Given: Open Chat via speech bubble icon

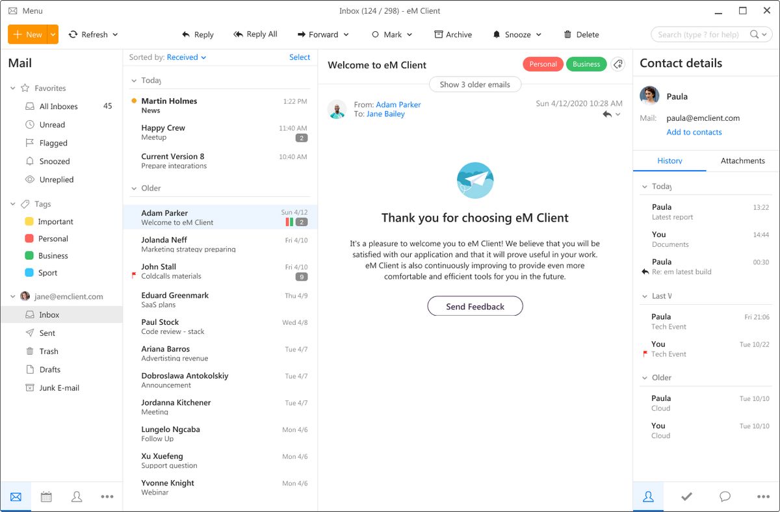Looking at the screenshot, I should [x=725, y=496].
